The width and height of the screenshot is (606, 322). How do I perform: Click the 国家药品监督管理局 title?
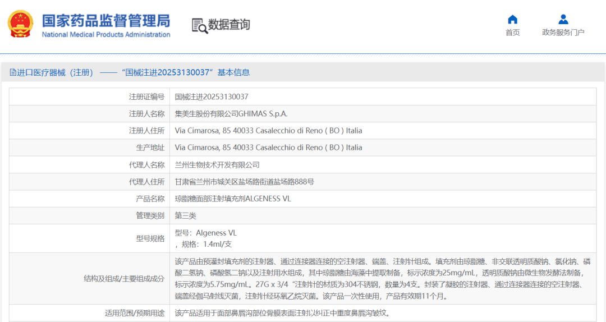[106, 21]
